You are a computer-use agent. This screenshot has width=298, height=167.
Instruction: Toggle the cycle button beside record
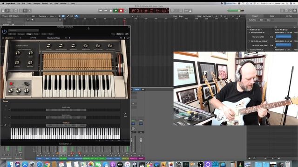coord(126,11)
